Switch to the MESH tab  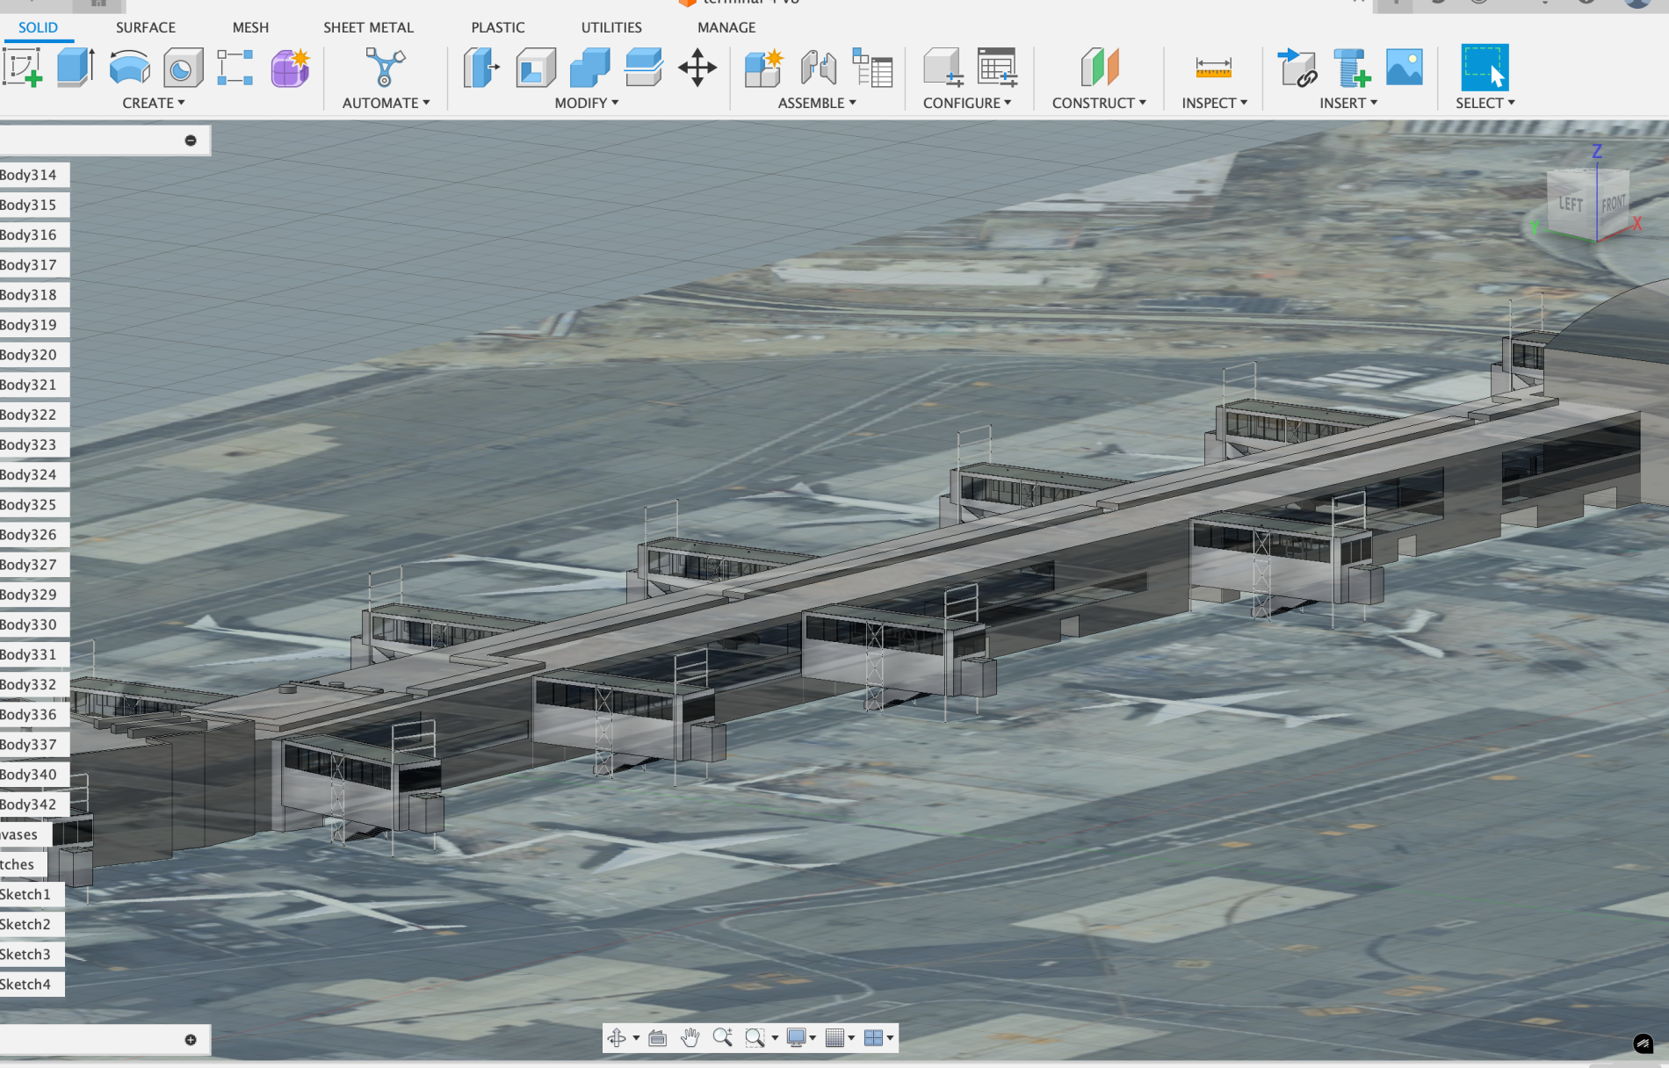click(x=250, y=27)
